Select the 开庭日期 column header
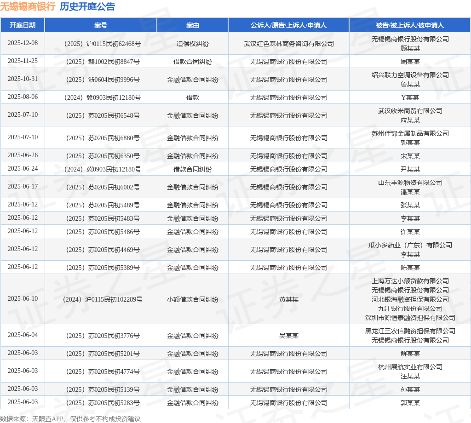Image resolution: width=471 pixels, height=423 pixels. [x=23, y=25]
